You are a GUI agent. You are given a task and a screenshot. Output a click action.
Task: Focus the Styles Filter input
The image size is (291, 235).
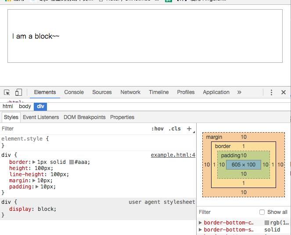click(74, 129)
